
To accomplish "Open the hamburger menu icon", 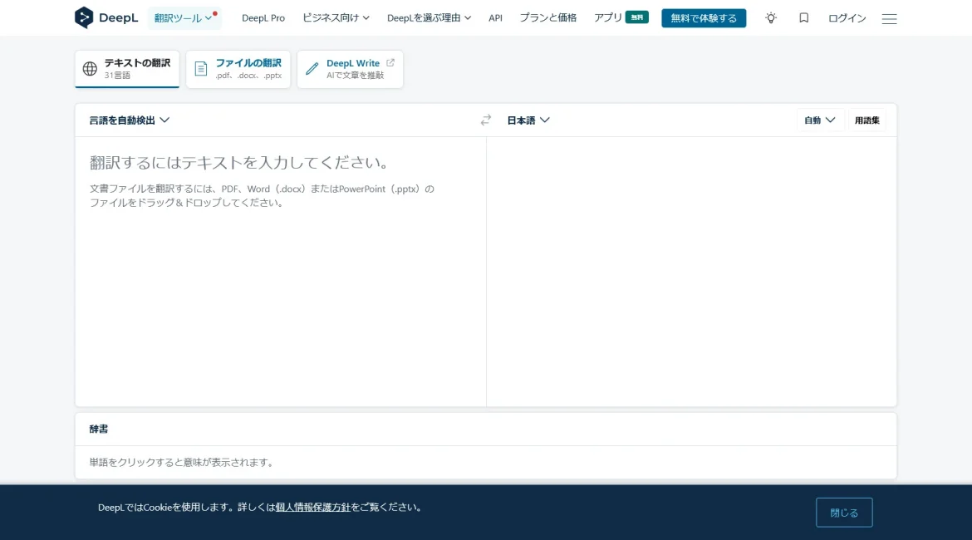I will coord(889,18).
